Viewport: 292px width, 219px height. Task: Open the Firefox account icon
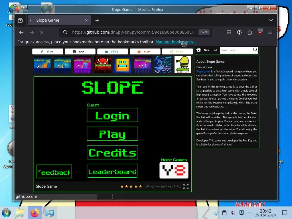coord(239,32)
